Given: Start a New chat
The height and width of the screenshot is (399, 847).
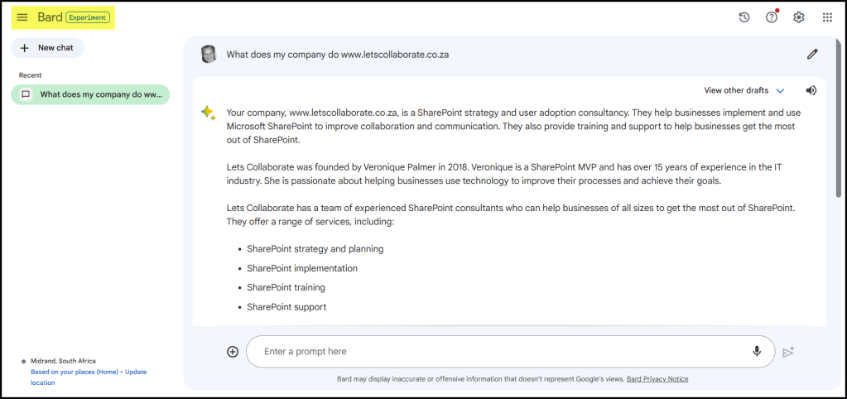Looking at the screenshot, I should tap(47, 48).
